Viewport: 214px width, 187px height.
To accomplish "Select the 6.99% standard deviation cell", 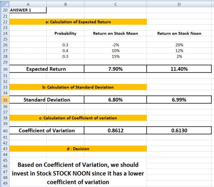I will [x=179, y=100].
